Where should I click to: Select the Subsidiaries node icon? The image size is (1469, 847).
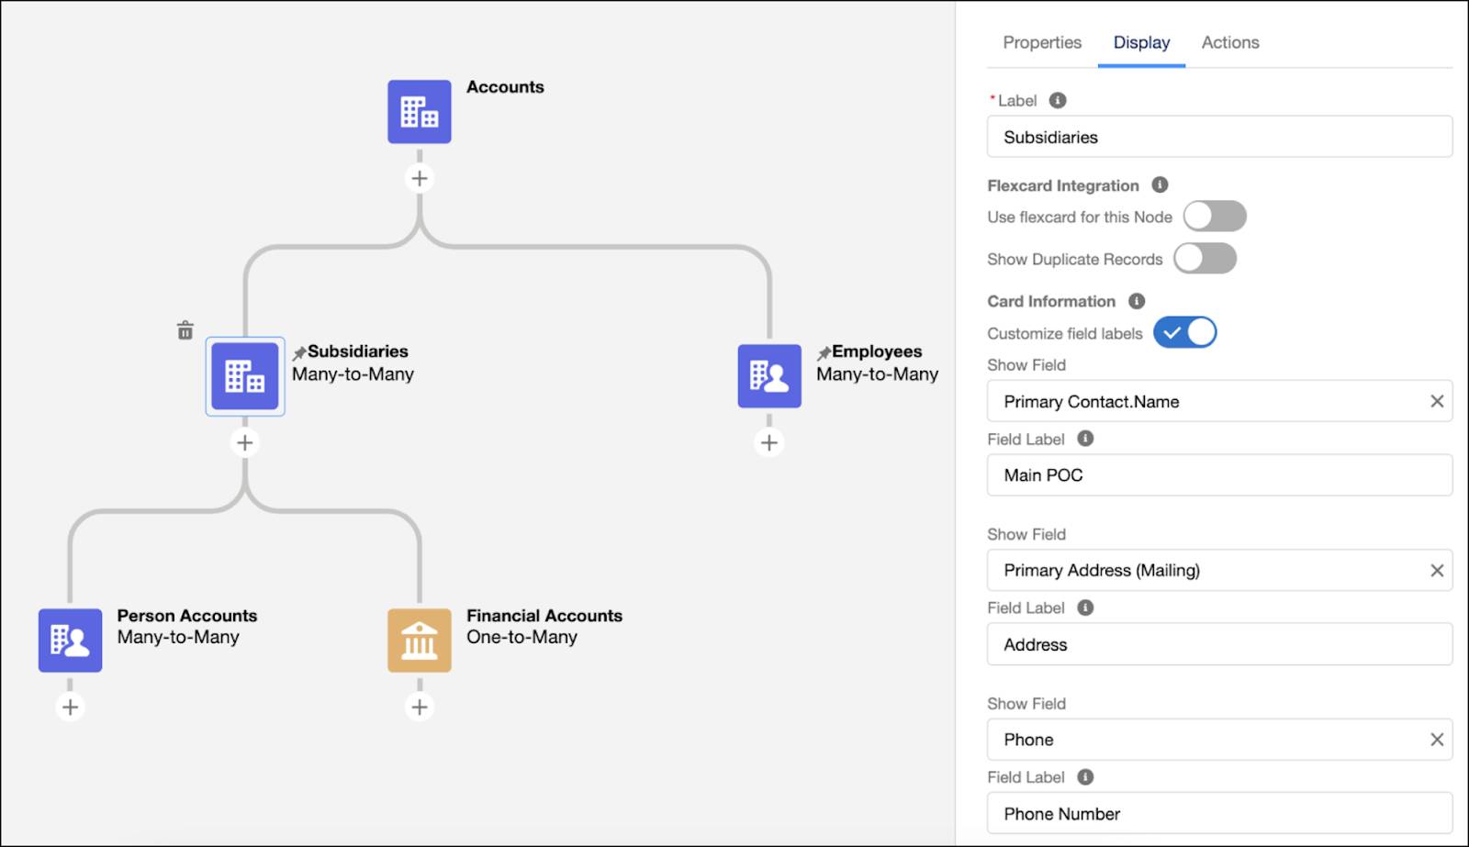pyautogui.click(x=245, y=376)
